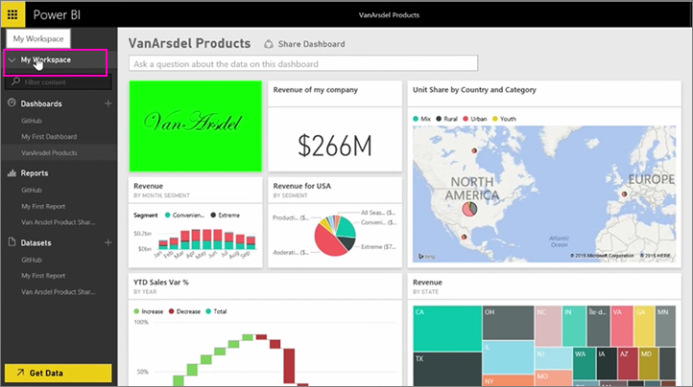Click the Dashboards section header
Screen dimensions: 693x387
point(41,103)
